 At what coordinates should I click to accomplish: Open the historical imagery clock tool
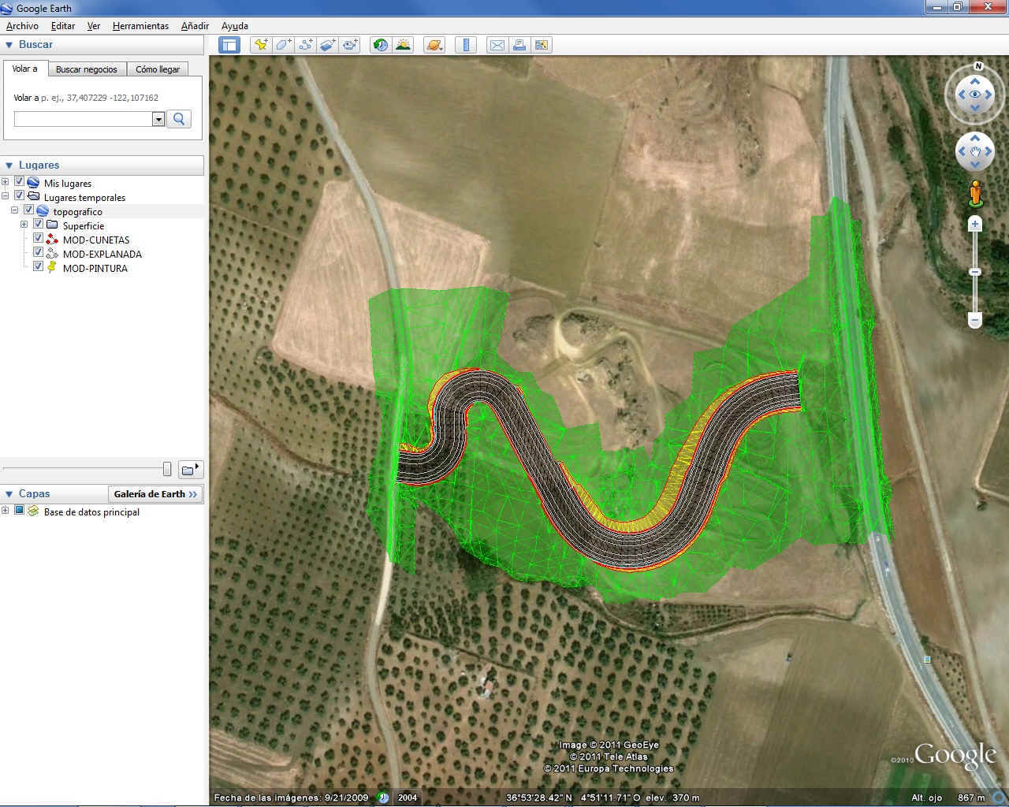click(381, 45)
